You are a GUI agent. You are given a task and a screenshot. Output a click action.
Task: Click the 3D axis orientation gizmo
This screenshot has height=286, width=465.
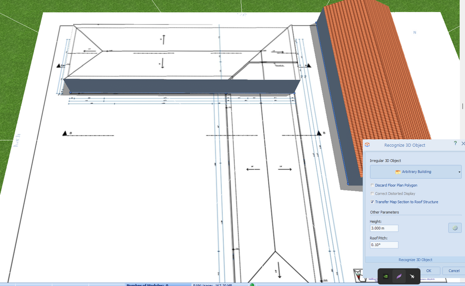[357, 275]
